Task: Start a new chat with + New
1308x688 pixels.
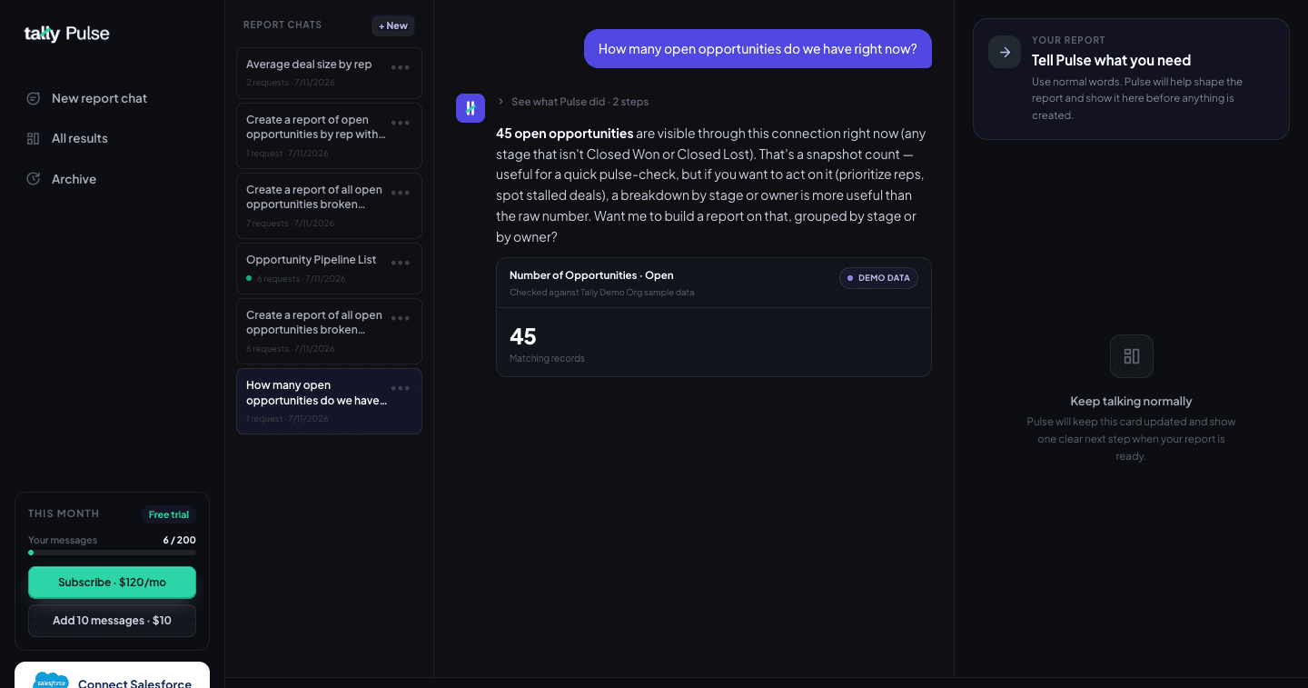Action: (x=393, y=25)
